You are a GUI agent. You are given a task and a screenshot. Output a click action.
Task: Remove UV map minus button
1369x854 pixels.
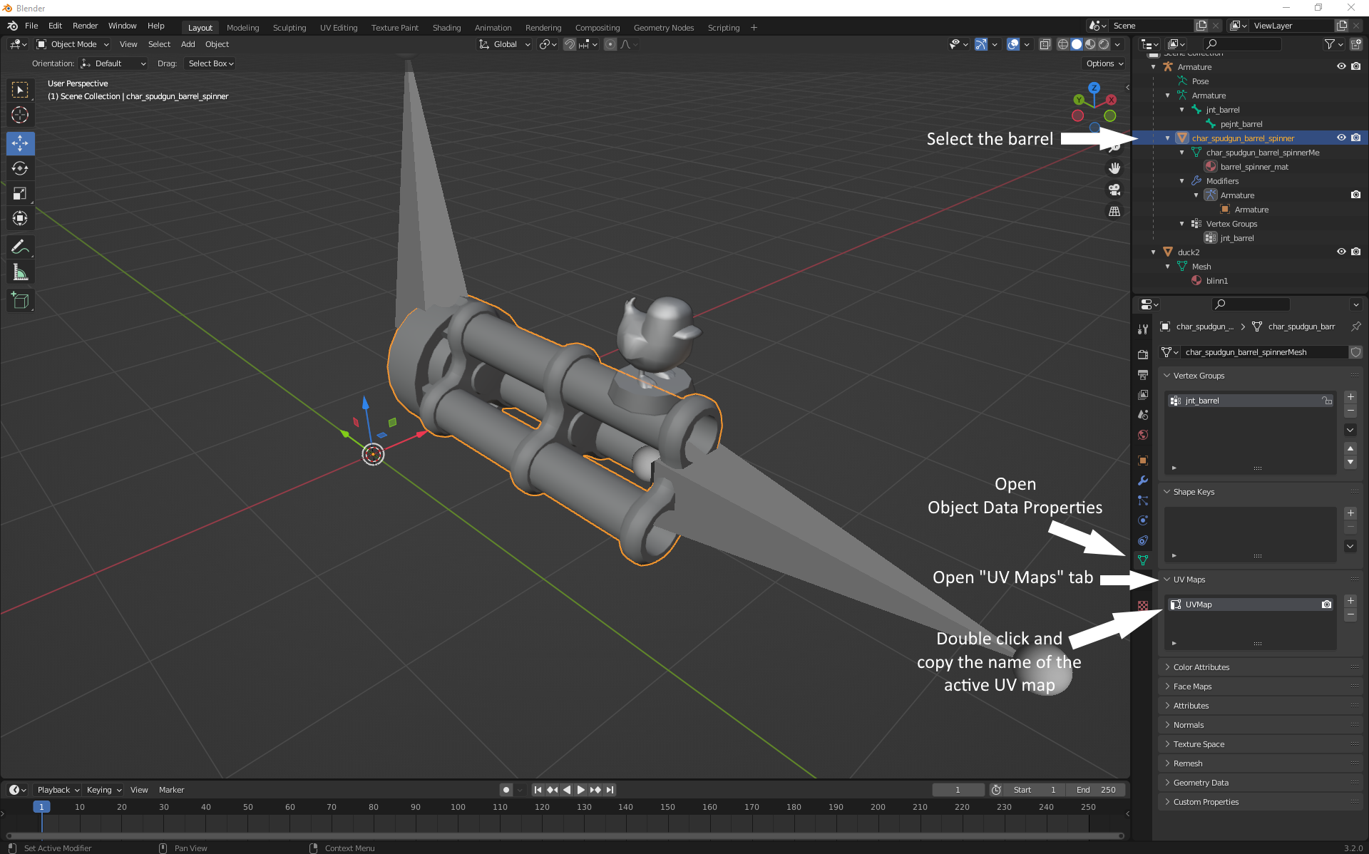(x=1350, y=614)
